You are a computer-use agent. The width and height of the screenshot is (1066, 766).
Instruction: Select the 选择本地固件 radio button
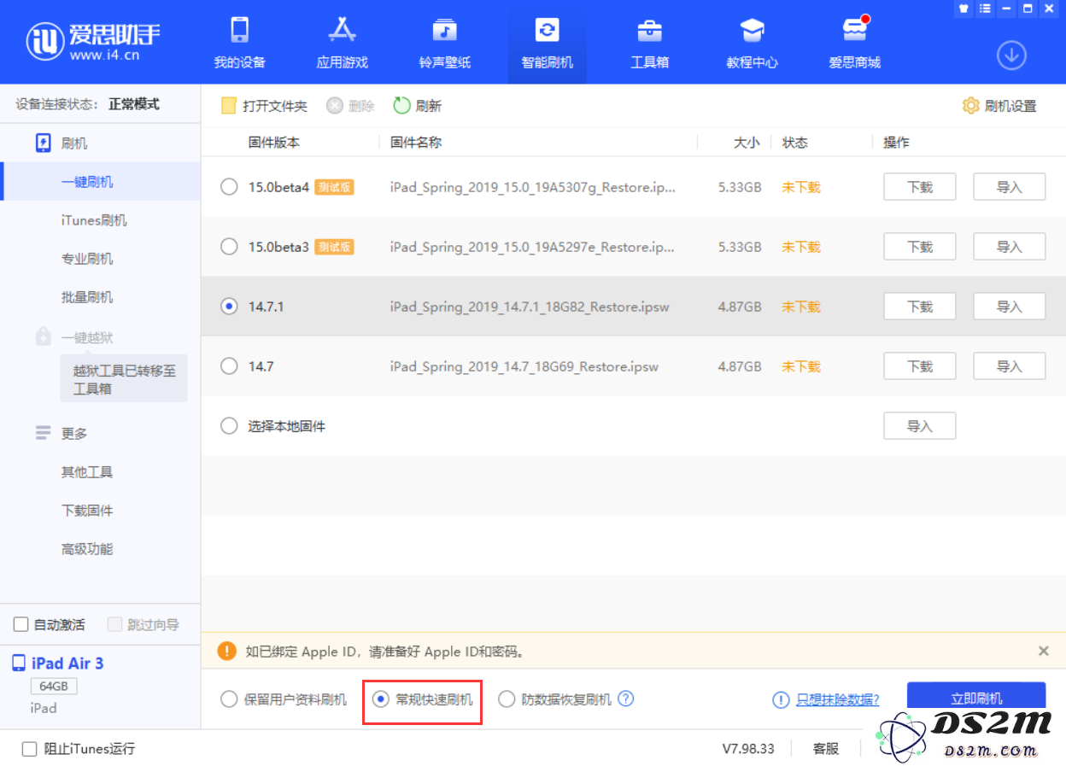[x=229, y=426]
